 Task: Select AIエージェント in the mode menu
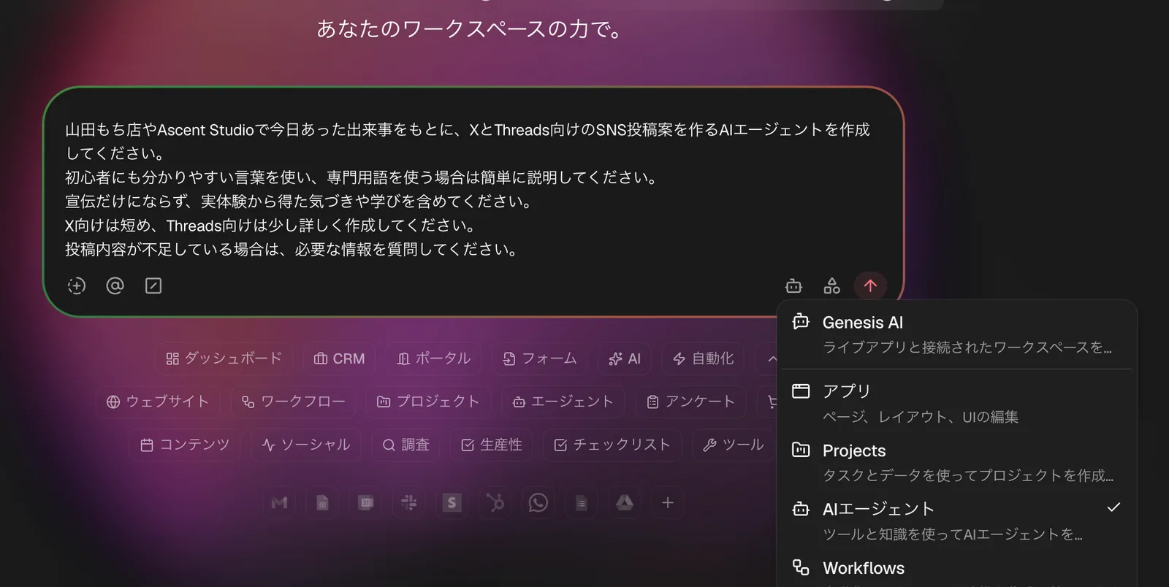coord(956,521)
